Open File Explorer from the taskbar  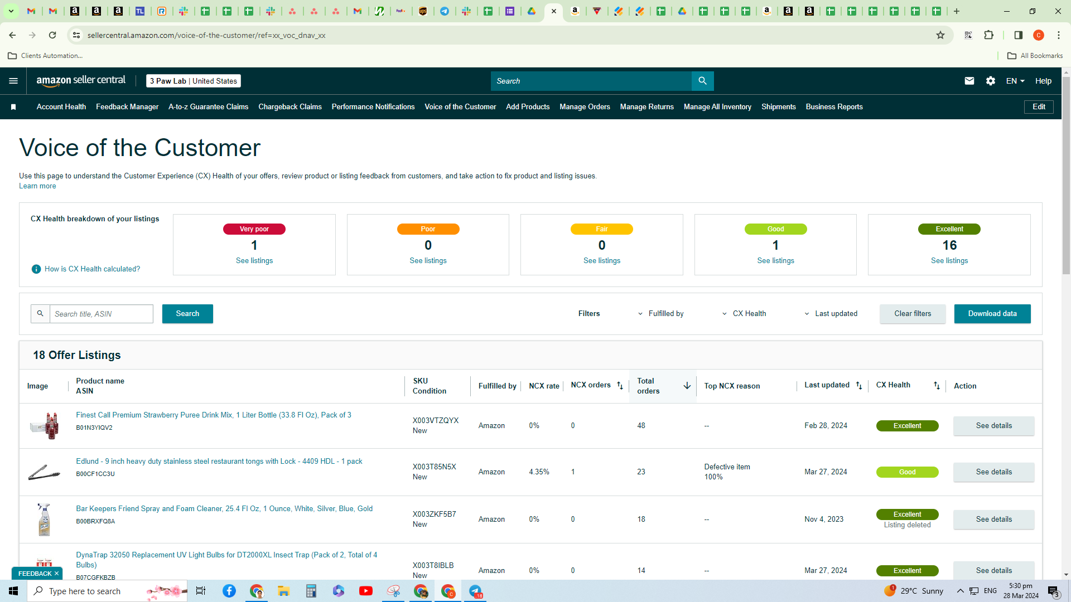tap(284, 591)
